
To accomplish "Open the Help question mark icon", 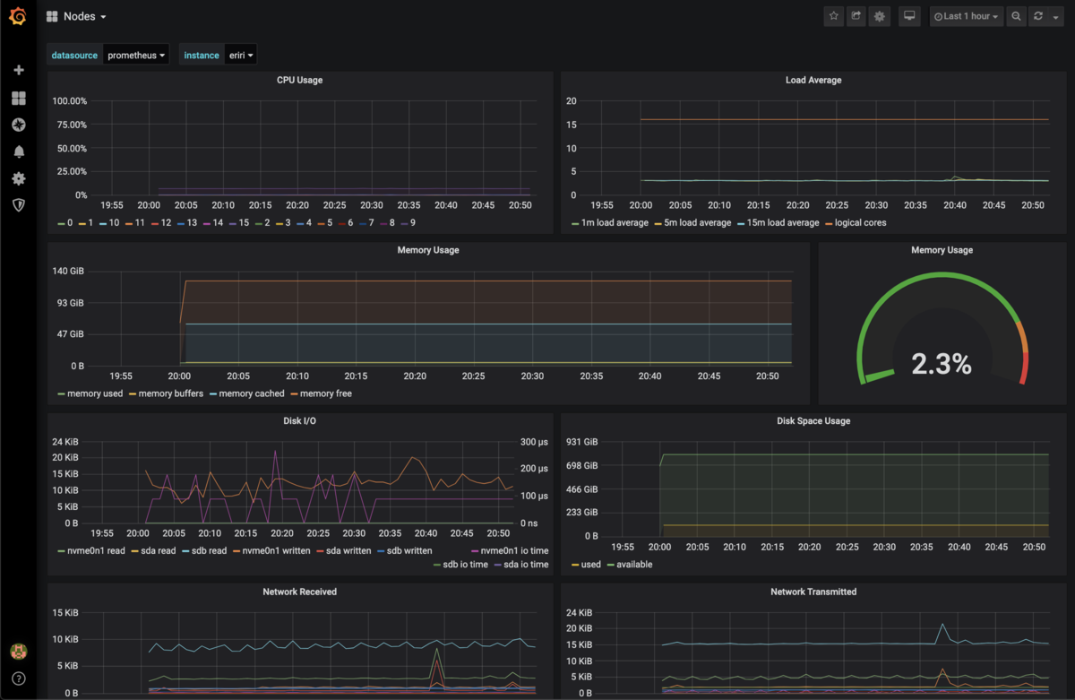I will [19, 678].
